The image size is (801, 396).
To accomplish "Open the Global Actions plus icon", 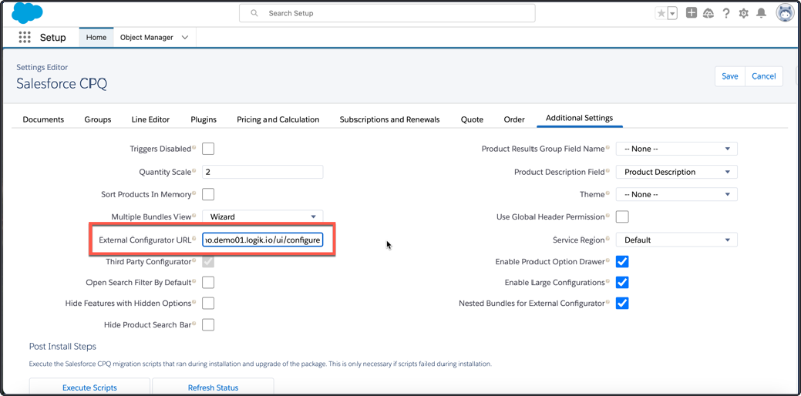I will point(692,13).
